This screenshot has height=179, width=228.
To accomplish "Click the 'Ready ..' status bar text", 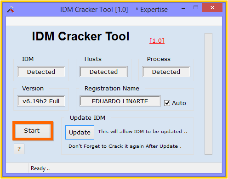I will coord(40,168).
